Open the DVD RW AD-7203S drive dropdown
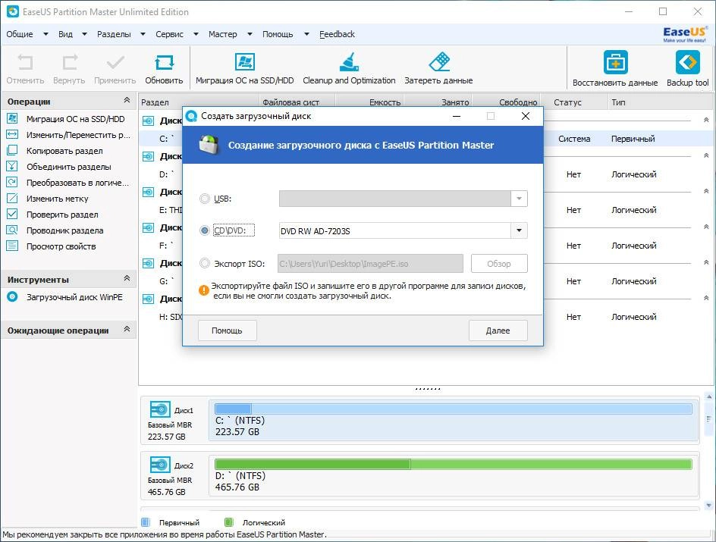 520,231
